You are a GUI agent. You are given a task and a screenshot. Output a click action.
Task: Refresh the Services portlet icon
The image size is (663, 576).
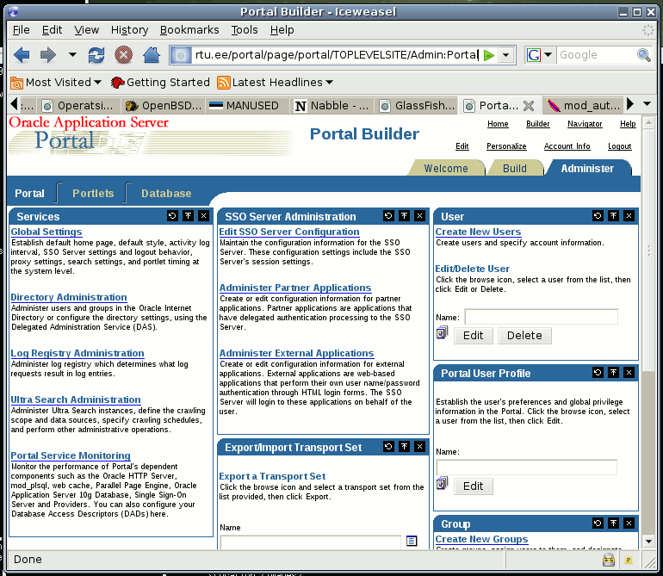[x=172, y=216]
